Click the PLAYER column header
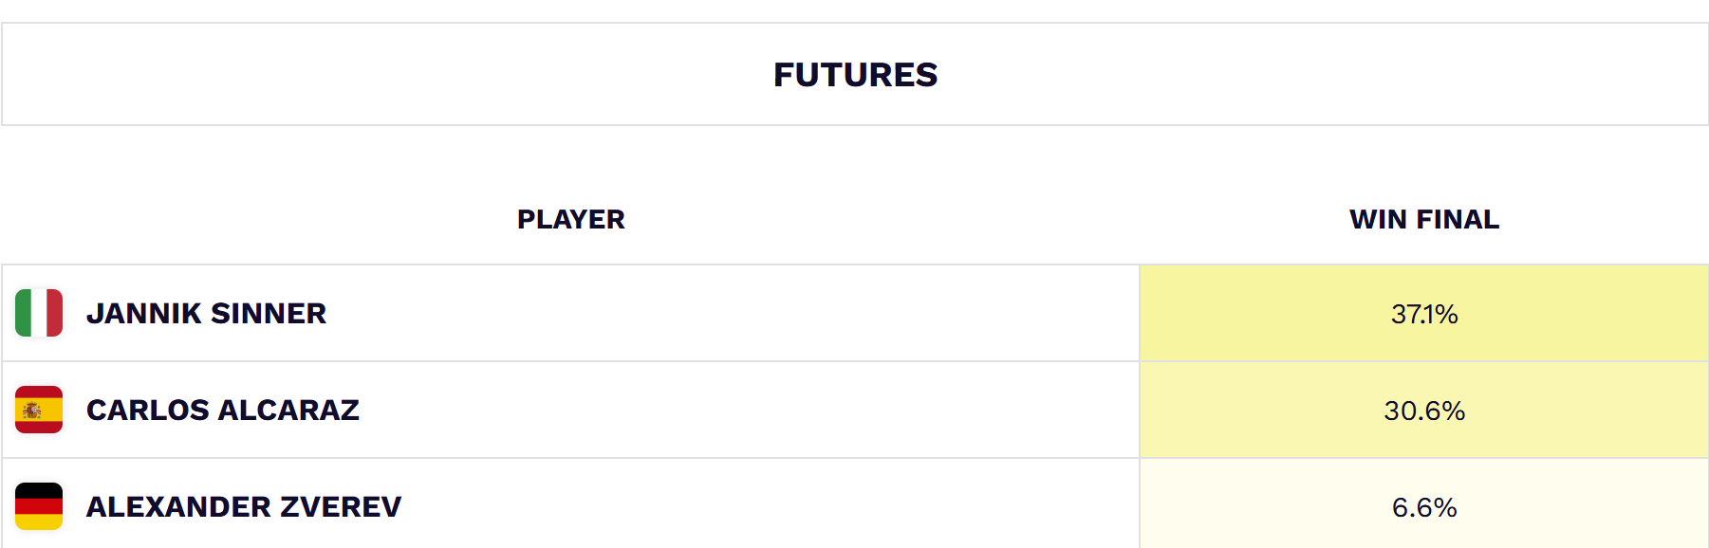1709x548 pixels. (x=570, y=219)
